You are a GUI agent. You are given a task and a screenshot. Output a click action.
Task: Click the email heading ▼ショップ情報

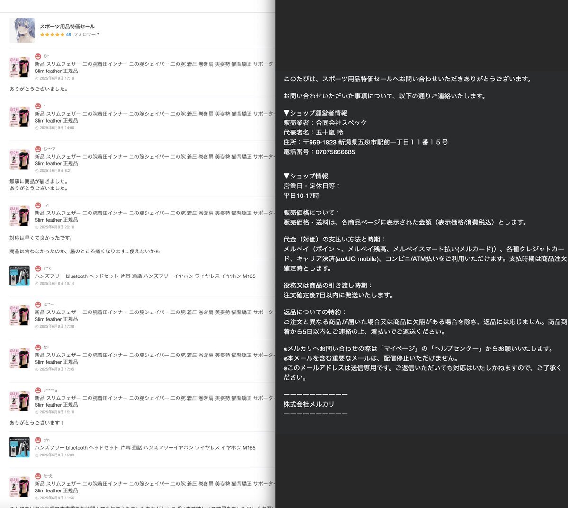click(x=306, y=176)
